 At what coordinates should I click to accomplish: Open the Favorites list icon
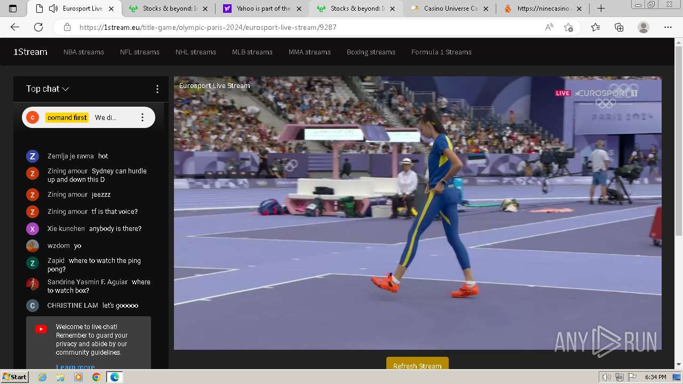tap(595, 27)
